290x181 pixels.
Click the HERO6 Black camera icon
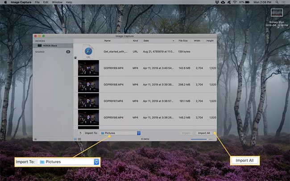pos(40,45)
